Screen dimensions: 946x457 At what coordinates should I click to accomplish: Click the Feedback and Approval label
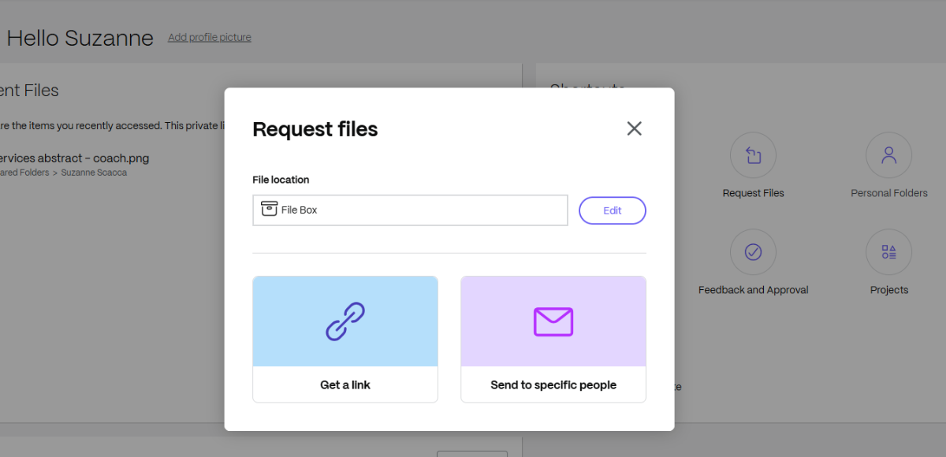click(754, 290)
